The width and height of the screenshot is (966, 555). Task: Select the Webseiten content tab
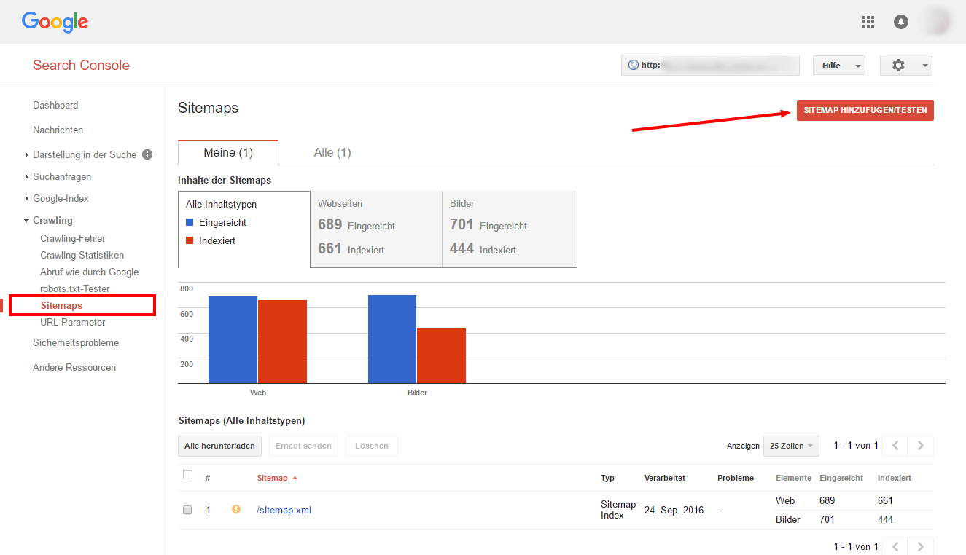tap(376, 229)
